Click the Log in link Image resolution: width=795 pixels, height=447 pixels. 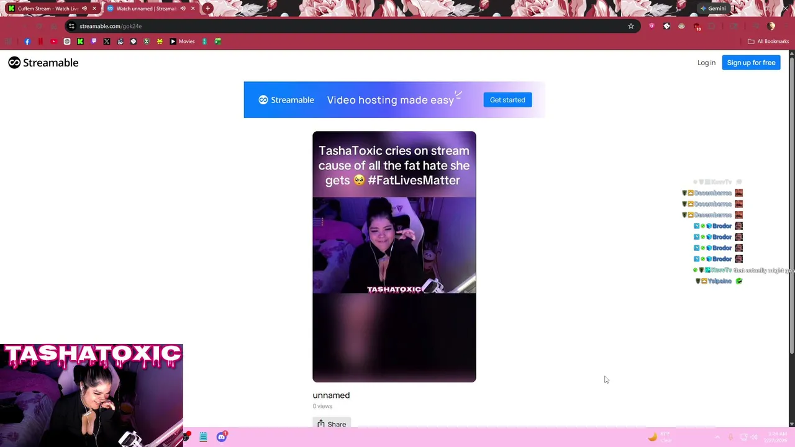point(706,63)
